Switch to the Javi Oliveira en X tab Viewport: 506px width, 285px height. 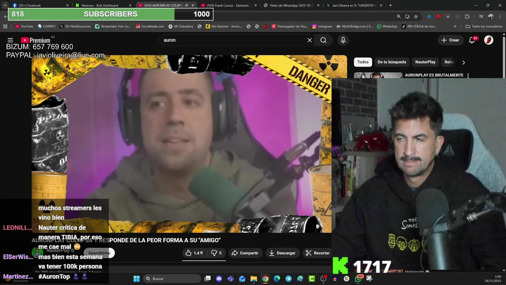pyautogui.click(x=354, y=6)
